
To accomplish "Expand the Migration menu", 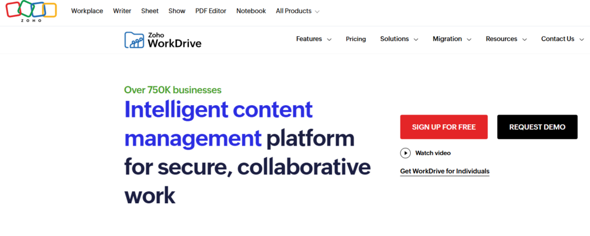I will (452, 39).
